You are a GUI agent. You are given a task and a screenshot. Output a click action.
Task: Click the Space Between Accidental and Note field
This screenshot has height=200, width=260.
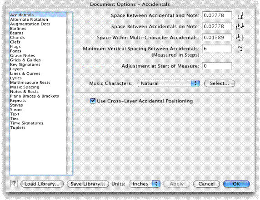pyautogui.click(x=217, y=15)
